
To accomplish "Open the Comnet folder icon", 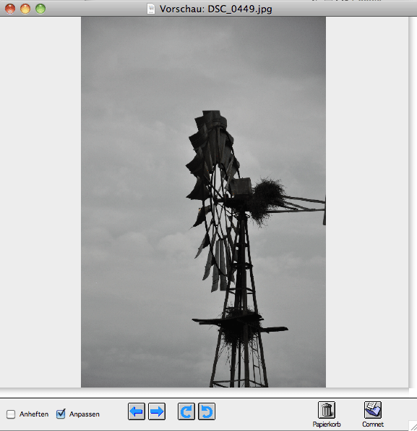I will (373, 410).
